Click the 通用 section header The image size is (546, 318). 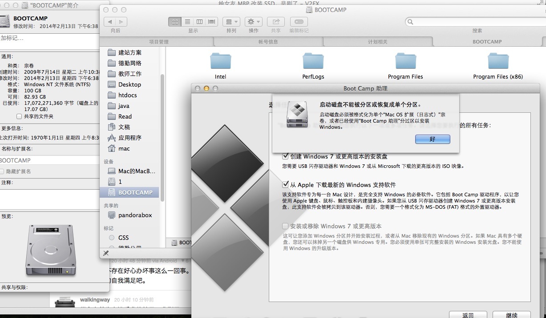7,56
